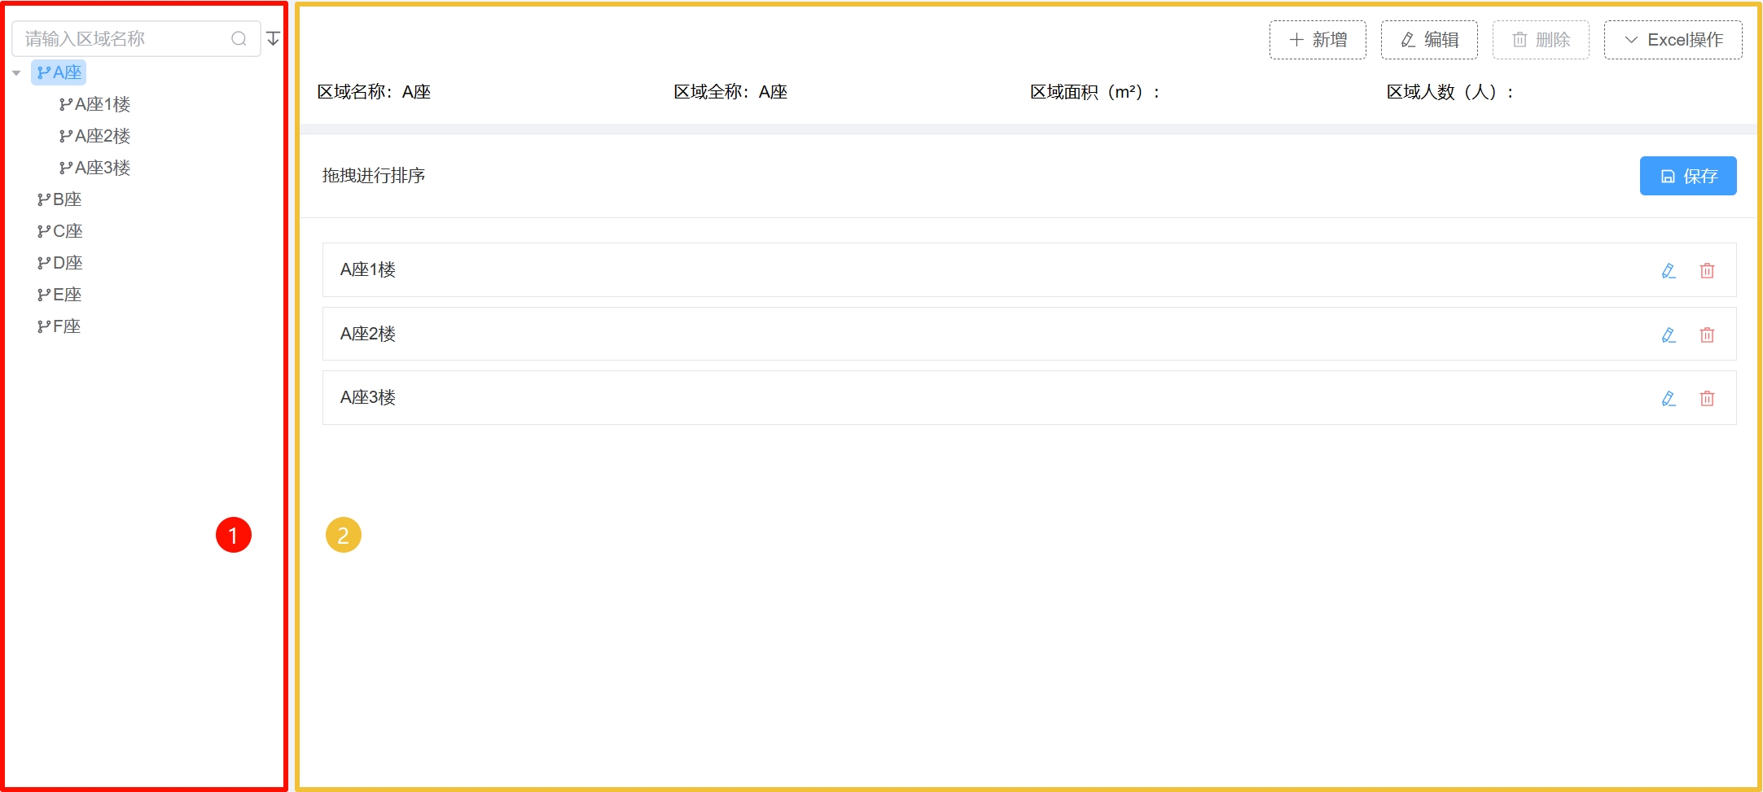Edit the A座3楼 row with its pencil icon
Image resolution: width=1763 pixels, height=792 pixels.
click(1669, 398)
